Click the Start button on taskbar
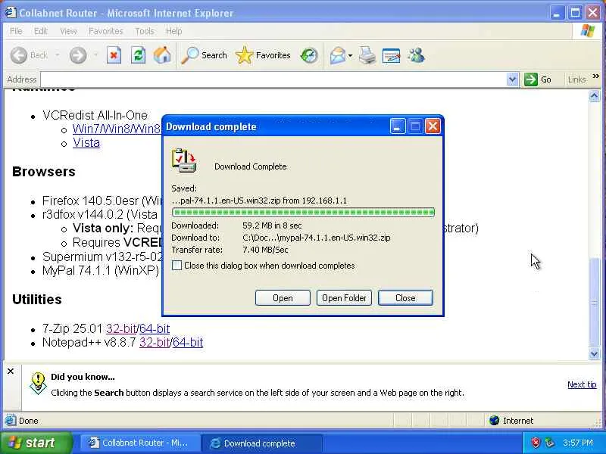The height and width of the screenshot is (454, 606). coord(36,443)
